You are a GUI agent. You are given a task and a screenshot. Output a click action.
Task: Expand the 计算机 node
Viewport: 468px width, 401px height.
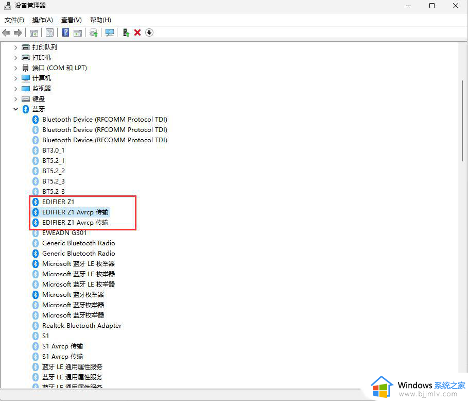[x=16, y=78]
